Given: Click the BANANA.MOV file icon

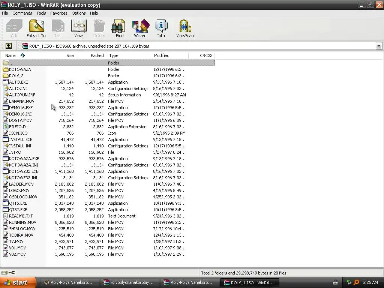Looking at the screenshot, I should pyautogui.click(x=5, y=101).
